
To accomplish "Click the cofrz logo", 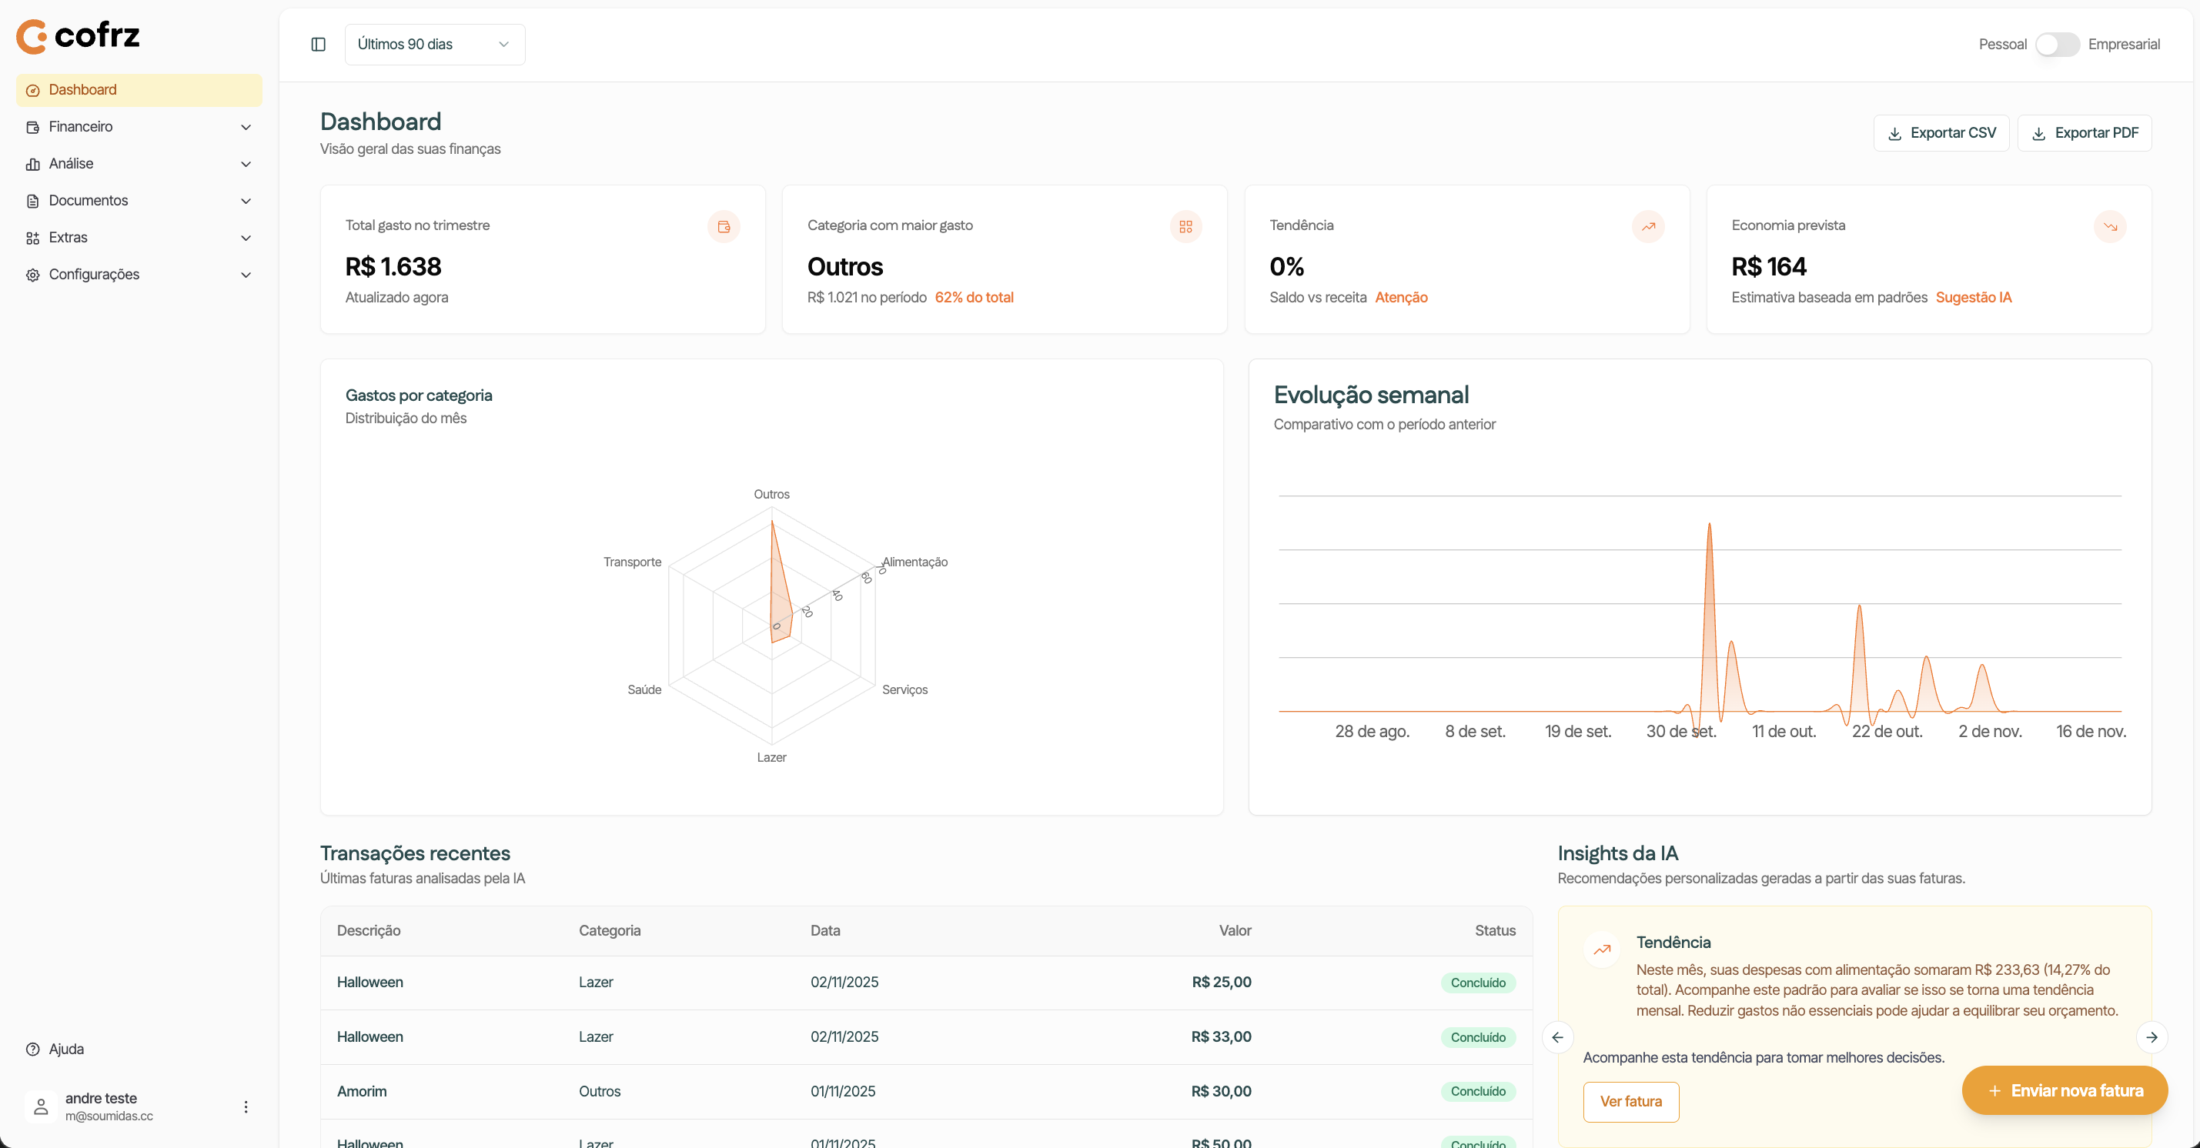I will [78, 36].
